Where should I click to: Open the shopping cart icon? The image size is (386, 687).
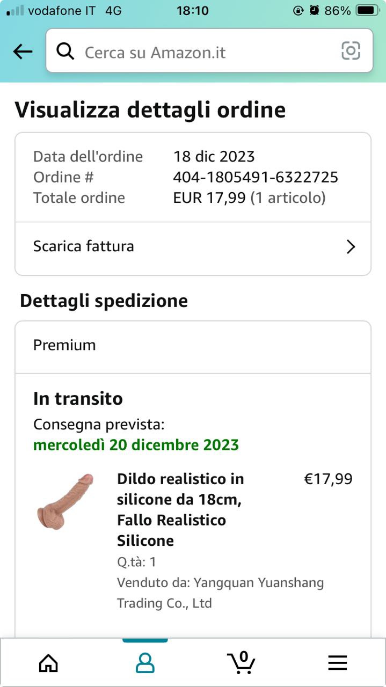(241, 662)
